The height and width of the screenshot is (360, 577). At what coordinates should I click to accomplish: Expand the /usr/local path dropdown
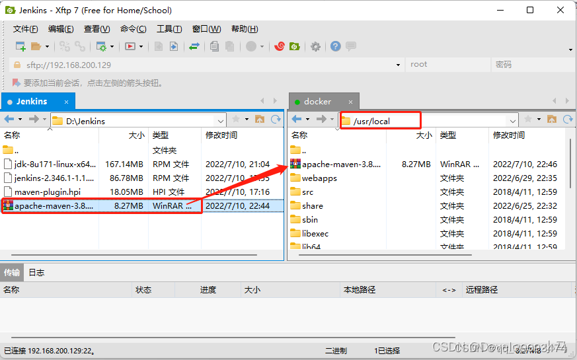coord(513,121)
